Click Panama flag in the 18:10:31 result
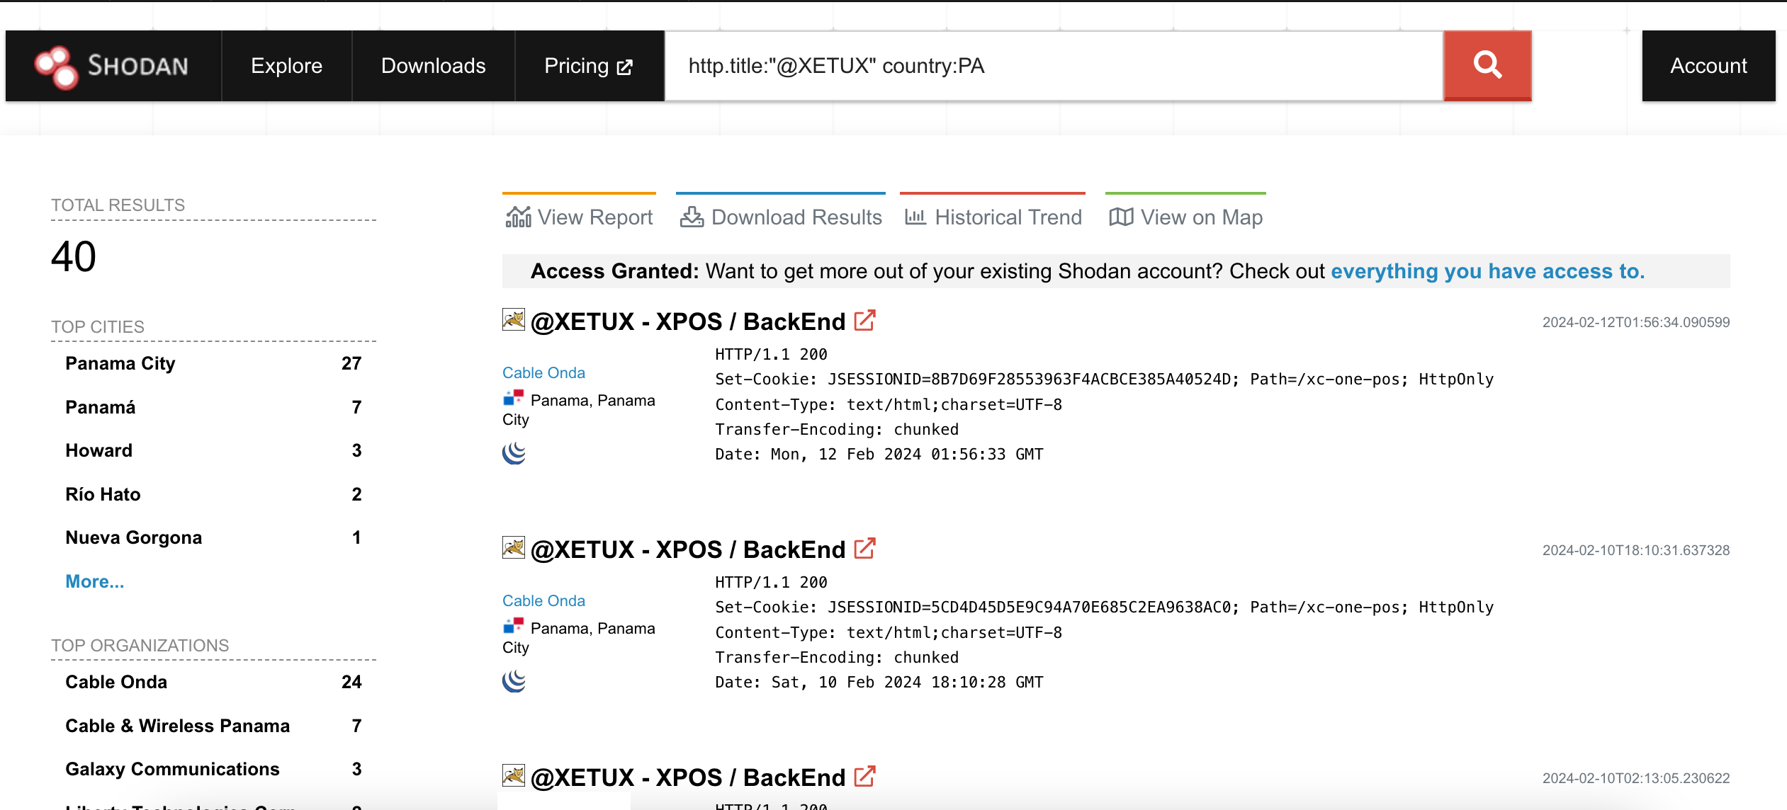Viewport: 1787px width, 810px height. 514,626
